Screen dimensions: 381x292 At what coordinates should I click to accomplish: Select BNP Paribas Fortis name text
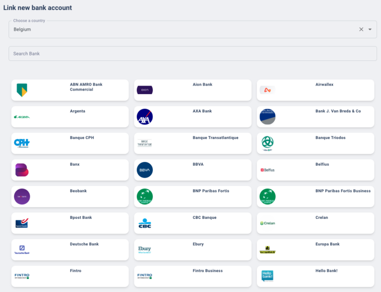click(x=211, y=191)
